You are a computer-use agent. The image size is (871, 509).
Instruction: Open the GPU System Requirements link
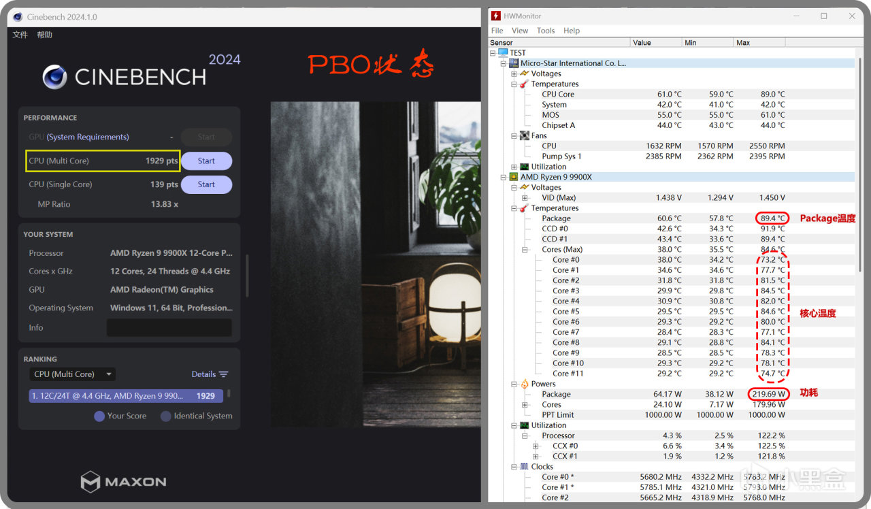88,137
